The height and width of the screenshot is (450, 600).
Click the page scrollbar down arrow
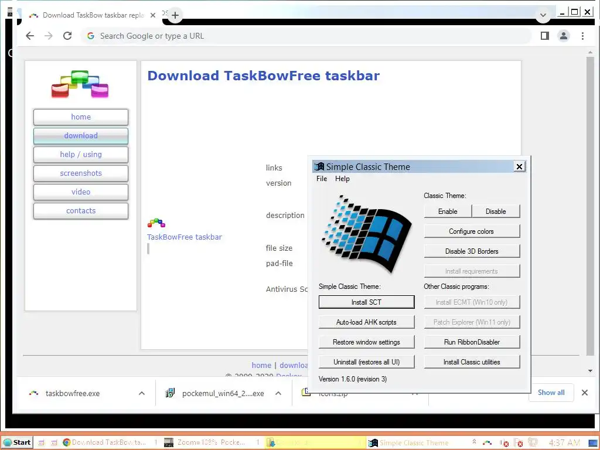590,371
